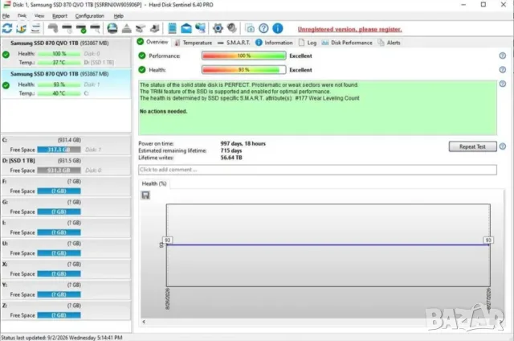This screenshot has height=341, width=514.
Task: Open the Report menu
Action: (x=59, y=16)
